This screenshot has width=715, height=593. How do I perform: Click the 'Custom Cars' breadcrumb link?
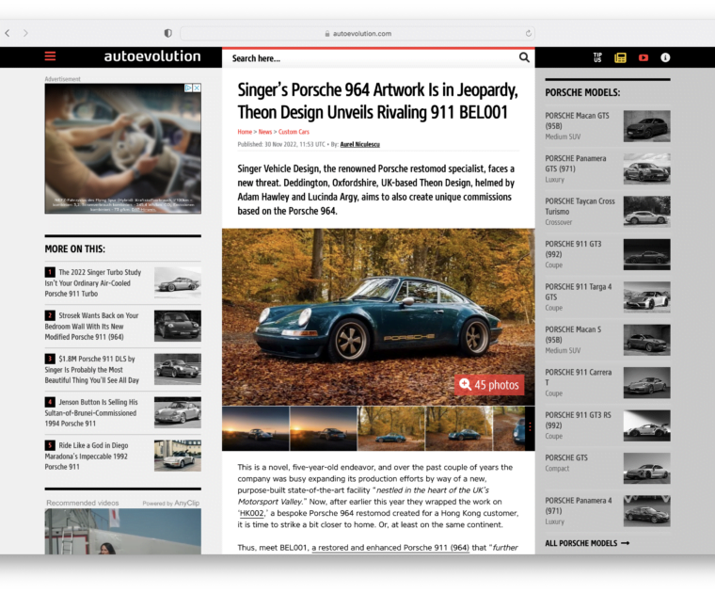[294, 132]
